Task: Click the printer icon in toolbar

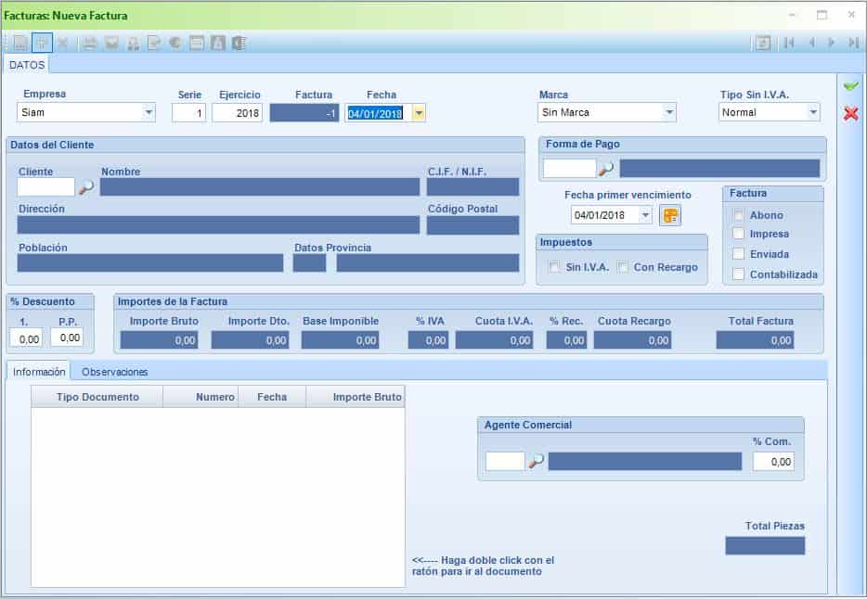Action: [90, 43]
